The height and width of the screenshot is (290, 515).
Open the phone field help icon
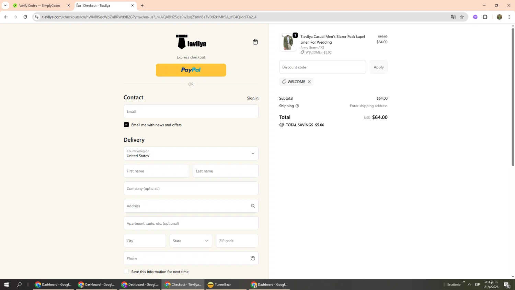pos(253,258)
